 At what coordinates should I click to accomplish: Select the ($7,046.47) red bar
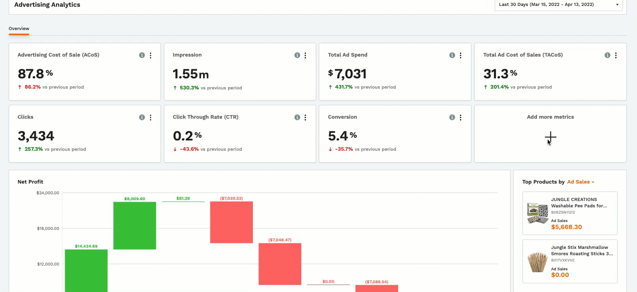280,264
